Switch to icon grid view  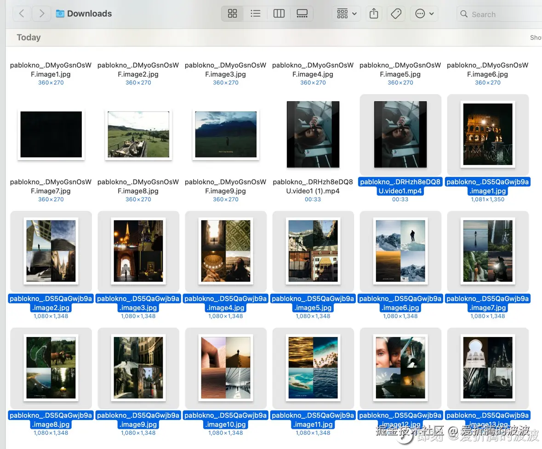(x=233, y=14)
